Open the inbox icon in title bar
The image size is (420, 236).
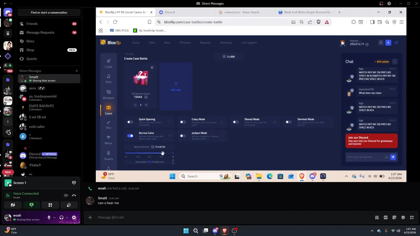pos(381,4)
